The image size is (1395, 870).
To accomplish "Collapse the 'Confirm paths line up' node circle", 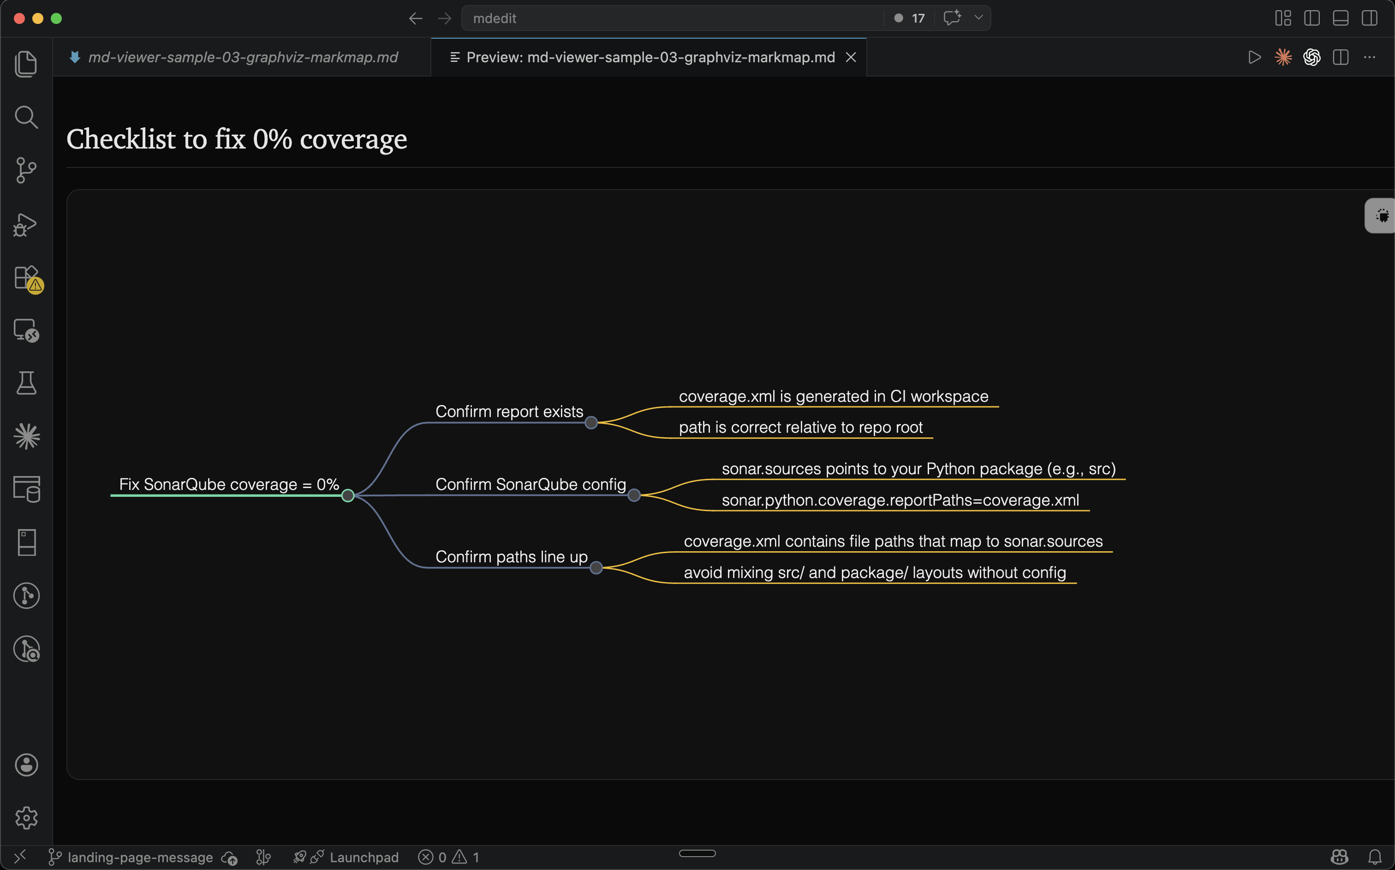I will click(x=596, y=568).
